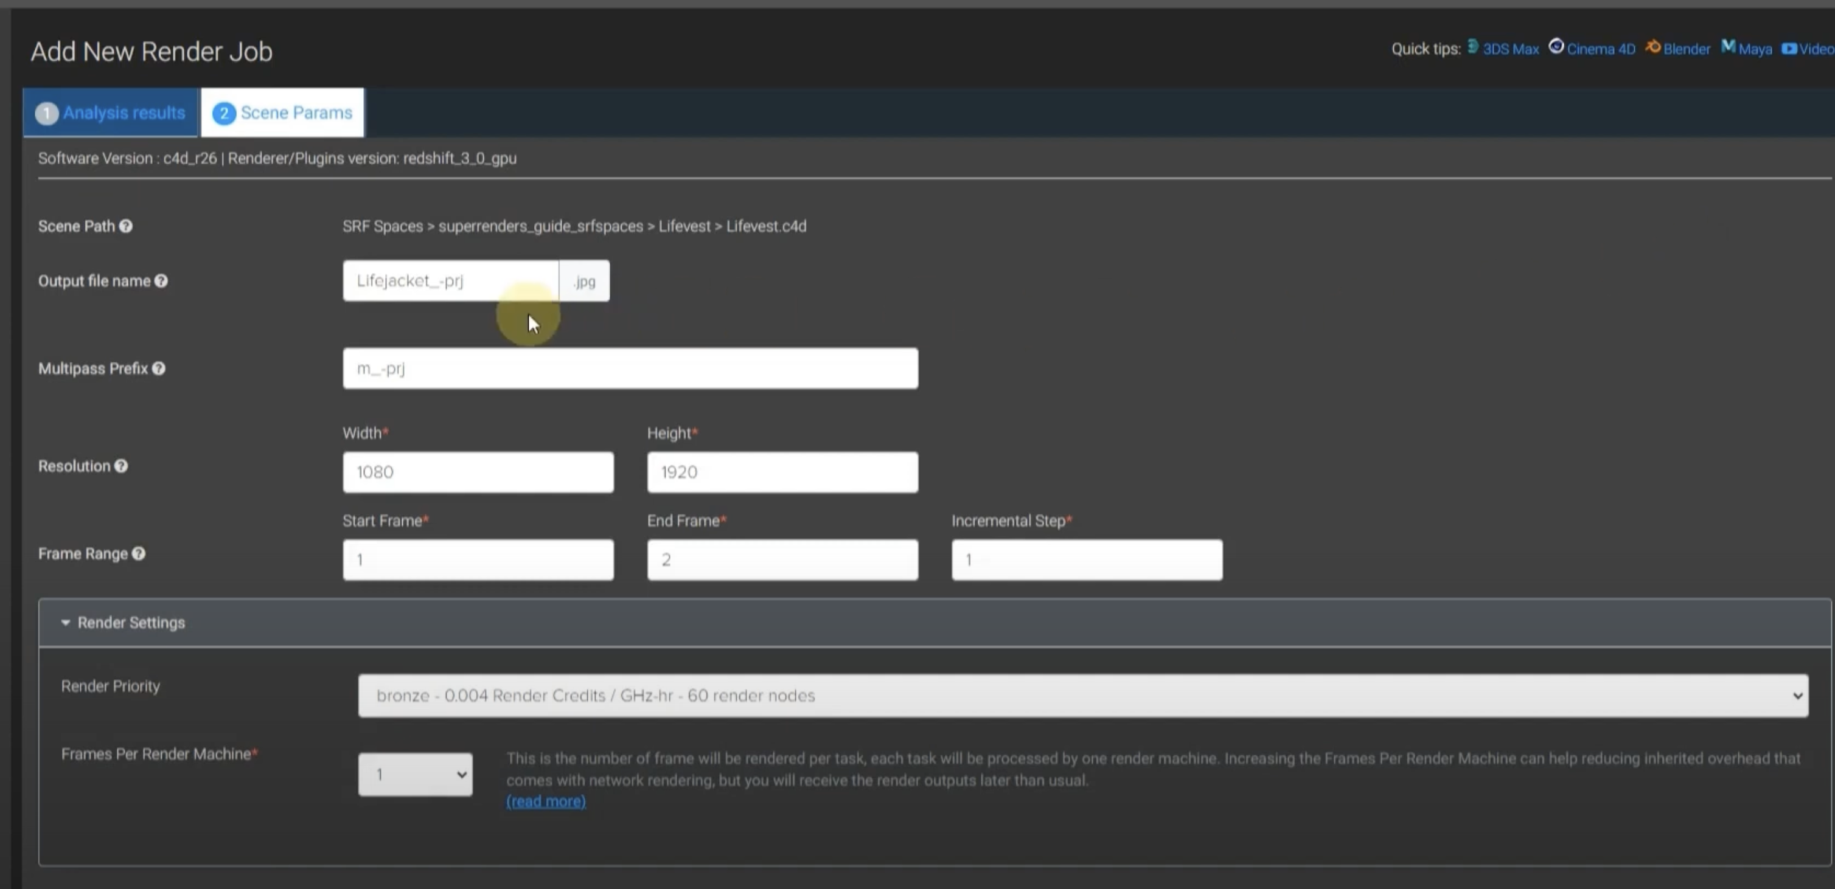Screen dimensions: 1835x889
Task: Collapse the Render Settings section
Action: [x=66, y=622]
